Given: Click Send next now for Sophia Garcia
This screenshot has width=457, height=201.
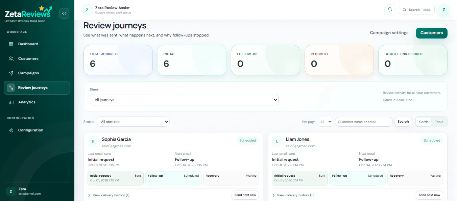Looking at the screenshot, I should [x=245, y=195].
